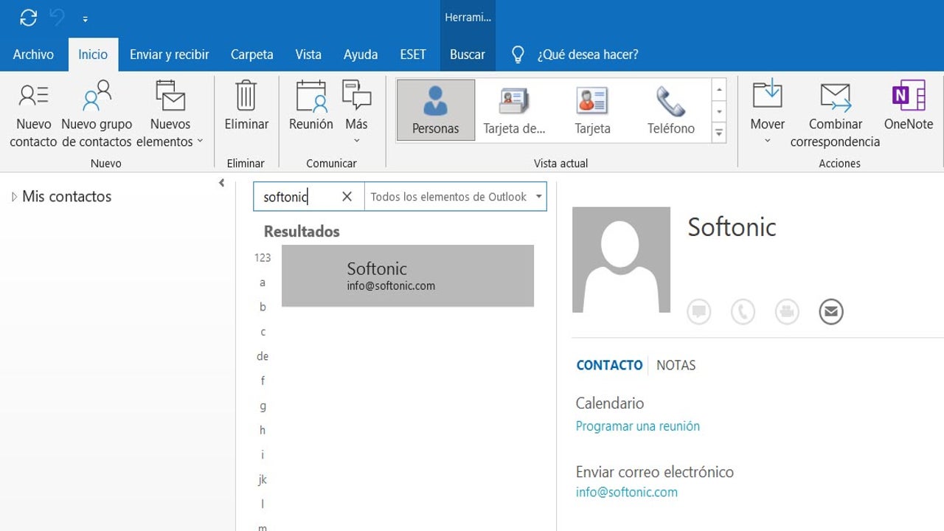The height and width of the screenshot is (531, 944).
Task: Click the Programar una reunión link
Action: pos(637,426)
